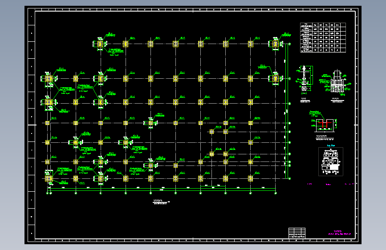Select the footing schedule table
The height and width of the screenshot is (250, 386).
pos(323,38)
